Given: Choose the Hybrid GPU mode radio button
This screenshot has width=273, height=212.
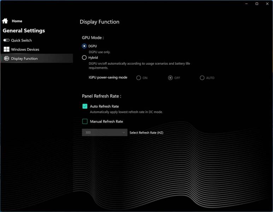Looking at the screenshot, I should pos(84,58).
